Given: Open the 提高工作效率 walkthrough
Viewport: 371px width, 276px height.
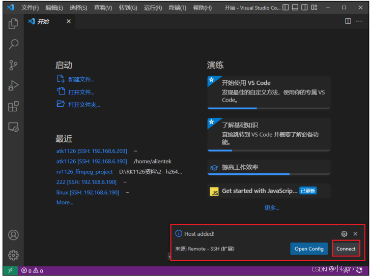Looking at the screenshot, I should (x=269, y=167).
